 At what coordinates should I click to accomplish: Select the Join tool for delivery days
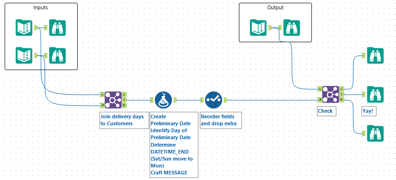(113, 100)
